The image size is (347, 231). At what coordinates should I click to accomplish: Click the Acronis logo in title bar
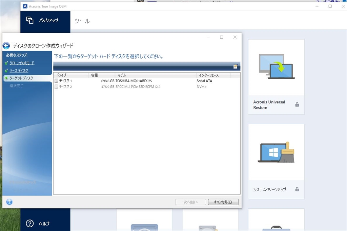25,6
